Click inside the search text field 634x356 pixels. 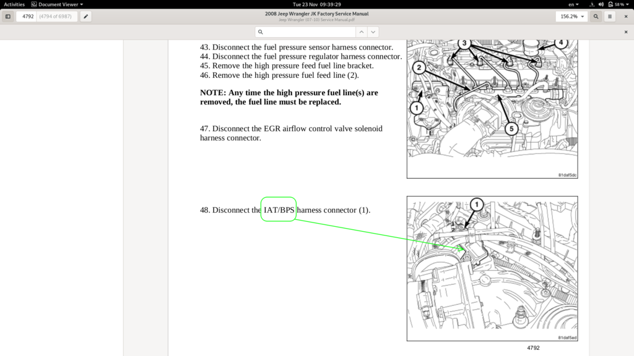[x=310, y=32]
